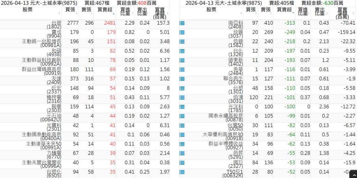Click 賣張 header in the right table
357x178 pixels.
pyautogui.click(x=265, y=10)
